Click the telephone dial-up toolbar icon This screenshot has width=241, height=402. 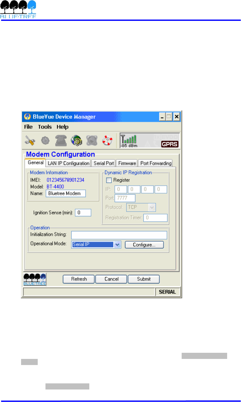pos(61,141)
